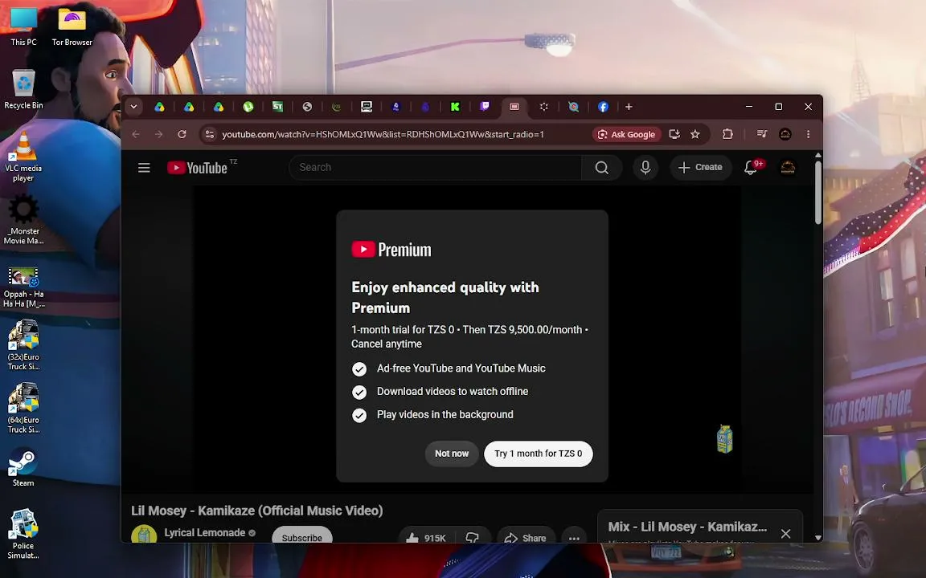Click install app icon in address bar

coord(674,135)
